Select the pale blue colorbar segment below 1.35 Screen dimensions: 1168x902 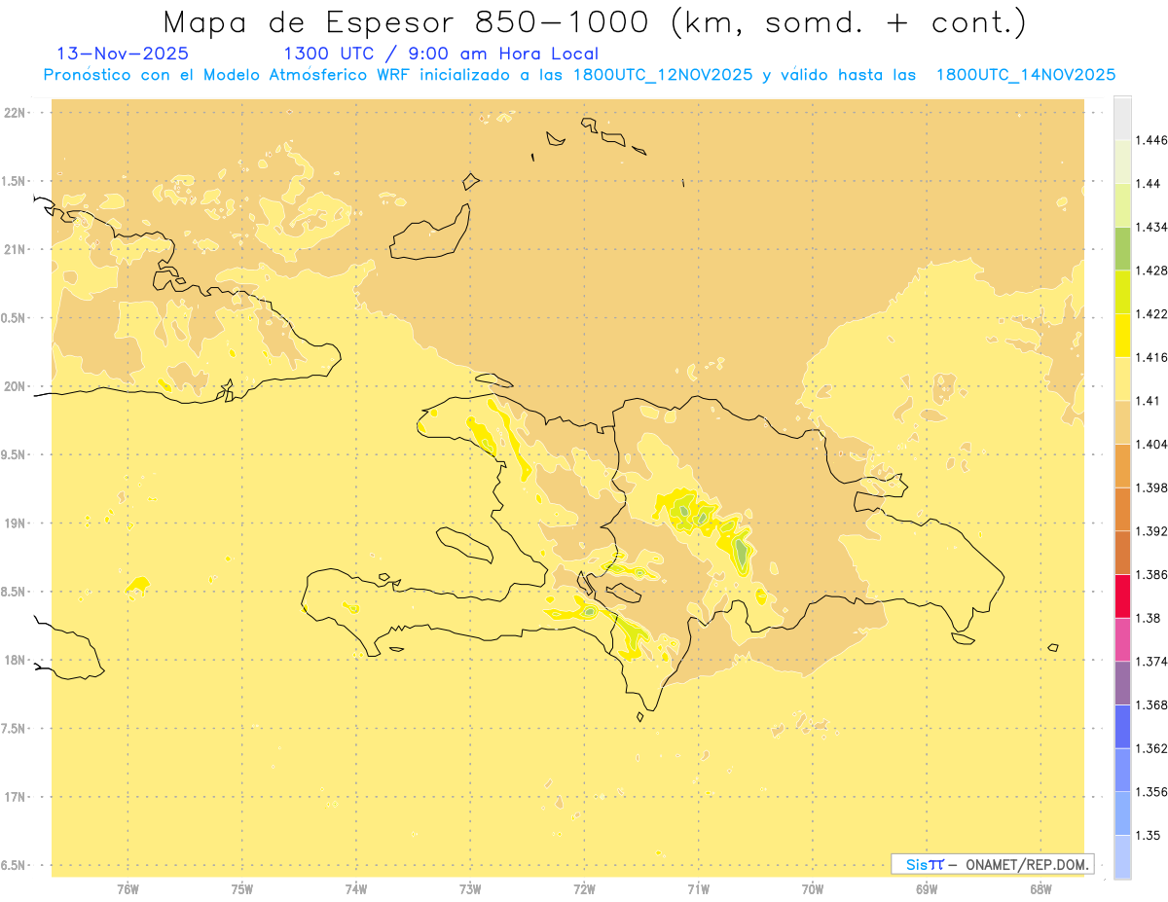(1122, 857)
